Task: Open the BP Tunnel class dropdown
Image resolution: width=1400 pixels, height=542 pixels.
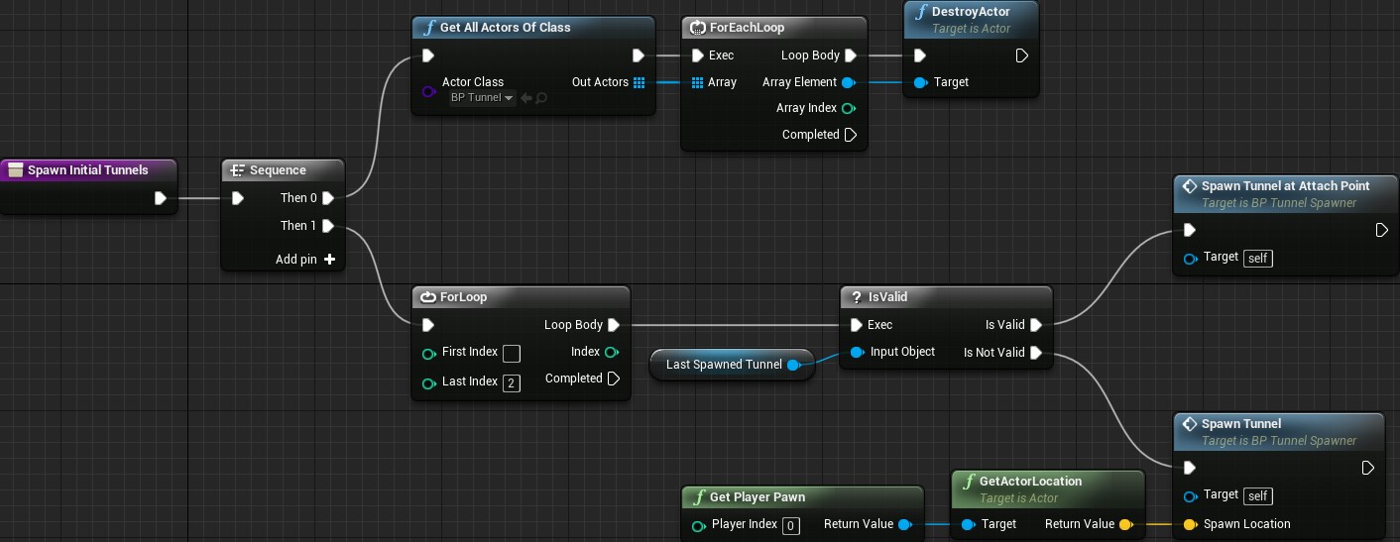Action: pos(481,98)
